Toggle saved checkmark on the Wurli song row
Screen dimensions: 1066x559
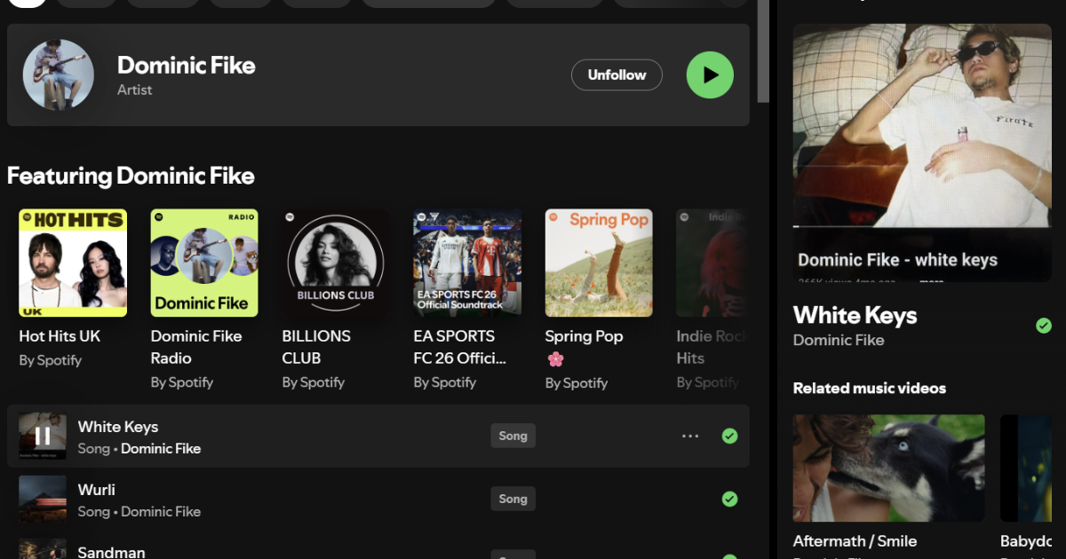pyautogui.click(x=729, y=499)
